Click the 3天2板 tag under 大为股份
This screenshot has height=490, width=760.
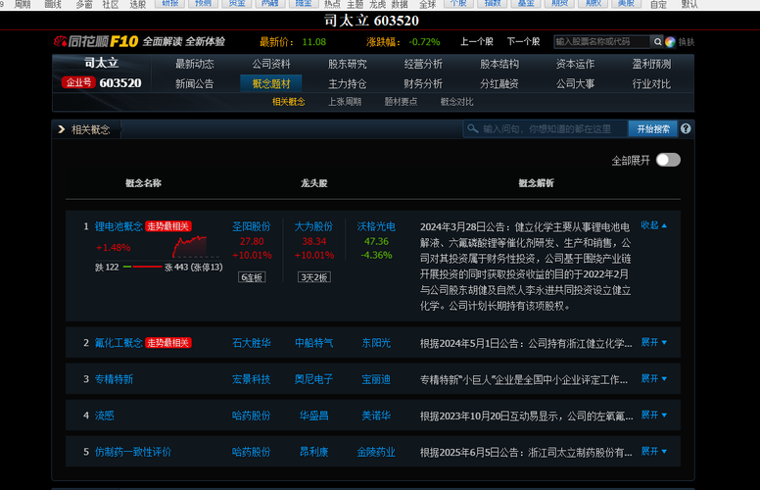click(314, 277)
